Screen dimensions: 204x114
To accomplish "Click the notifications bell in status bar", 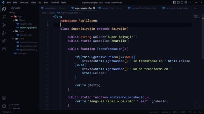I will pos(200,112).
